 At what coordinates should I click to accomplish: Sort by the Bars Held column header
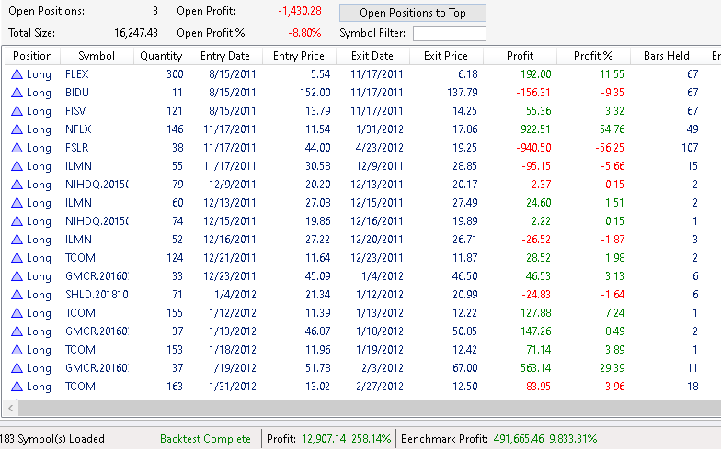[667, 56]
